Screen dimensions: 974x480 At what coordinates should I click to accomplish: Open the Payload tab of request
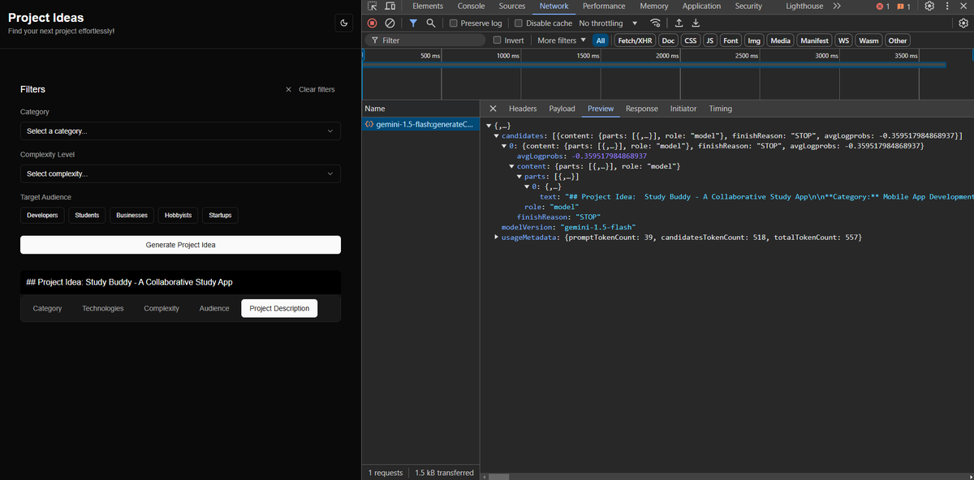562,109
